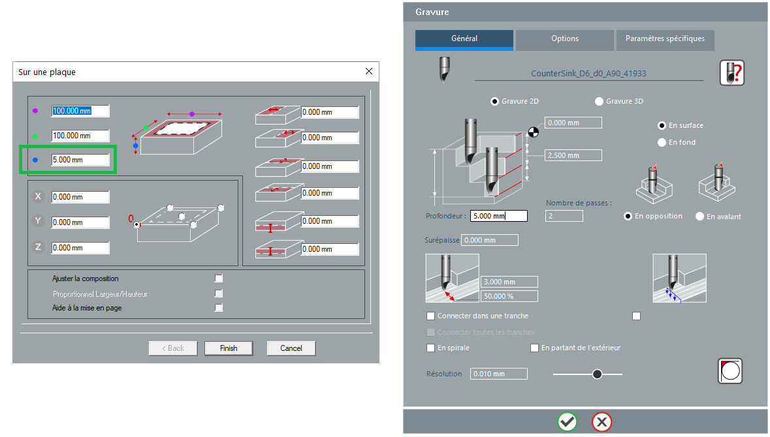Open the Paramètres spécifiques tab
The height and width of the screenshot is (437, 770).
pyautogui.click(x=665, y=39)
